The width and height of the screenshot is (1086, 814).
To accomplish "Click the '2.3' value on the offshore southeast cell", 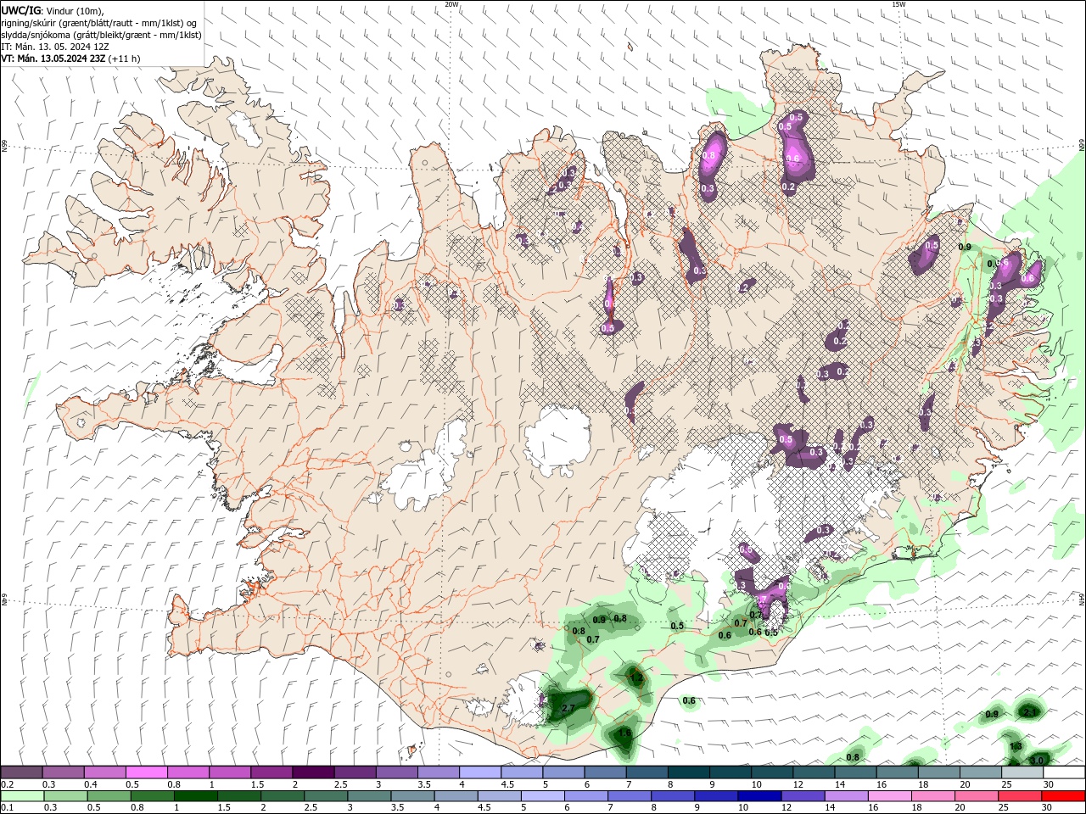I will click(x=1031, y=711).
